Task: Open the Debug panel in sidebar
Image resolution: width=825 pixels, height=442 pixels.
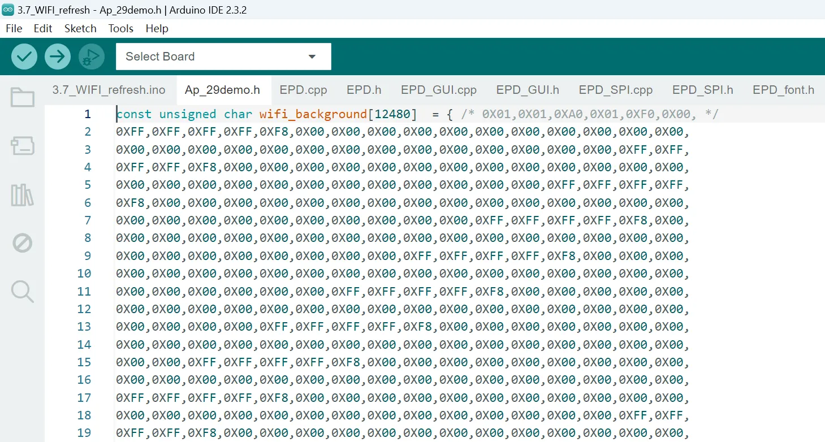Action: coord(23,244)
